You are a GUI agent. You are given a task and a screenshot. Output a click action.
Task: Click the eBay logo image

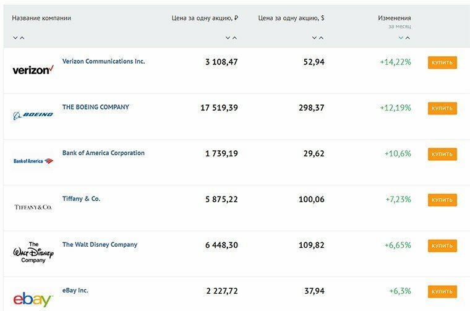(x=33, y=299)
